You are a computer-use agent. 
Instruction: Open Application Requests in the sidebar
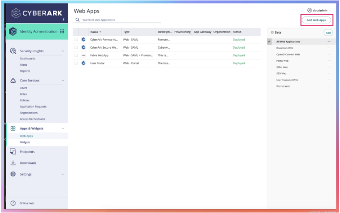pos(33,106)
